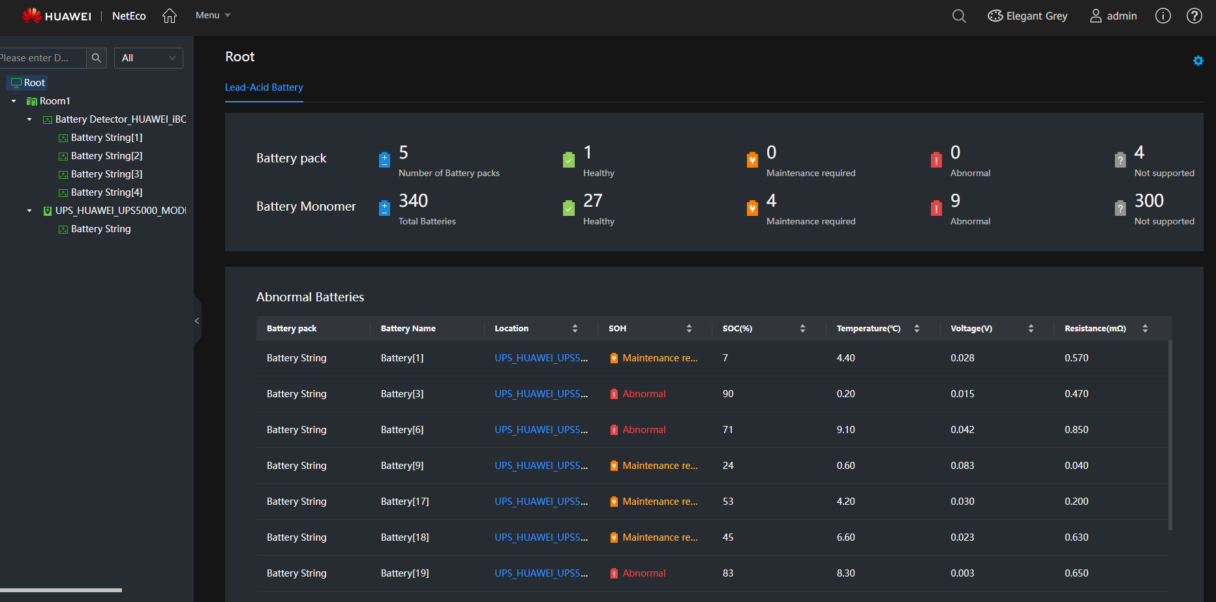Click the device name search input

[40, 58]
